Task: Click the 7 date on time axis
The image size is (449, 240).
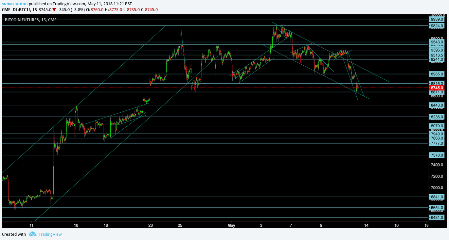Action: point(291,225)
